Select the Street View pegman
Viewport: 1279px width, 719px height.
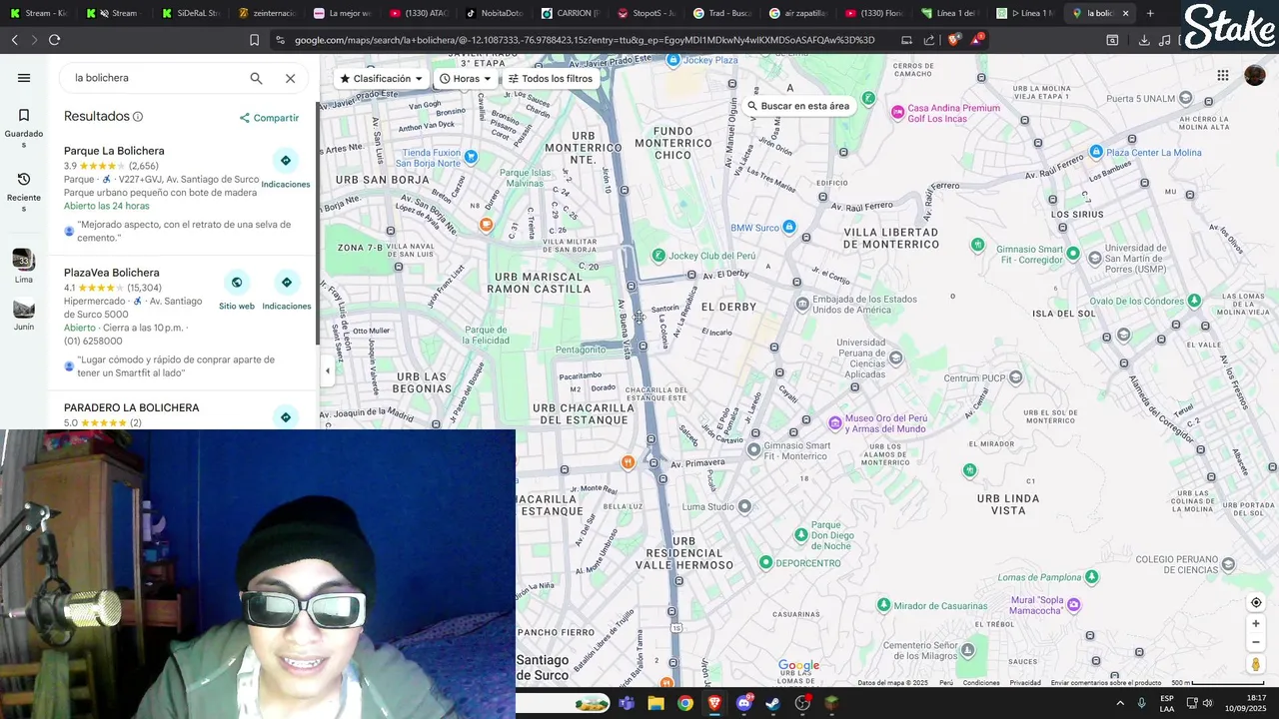tap(1256, 665)
